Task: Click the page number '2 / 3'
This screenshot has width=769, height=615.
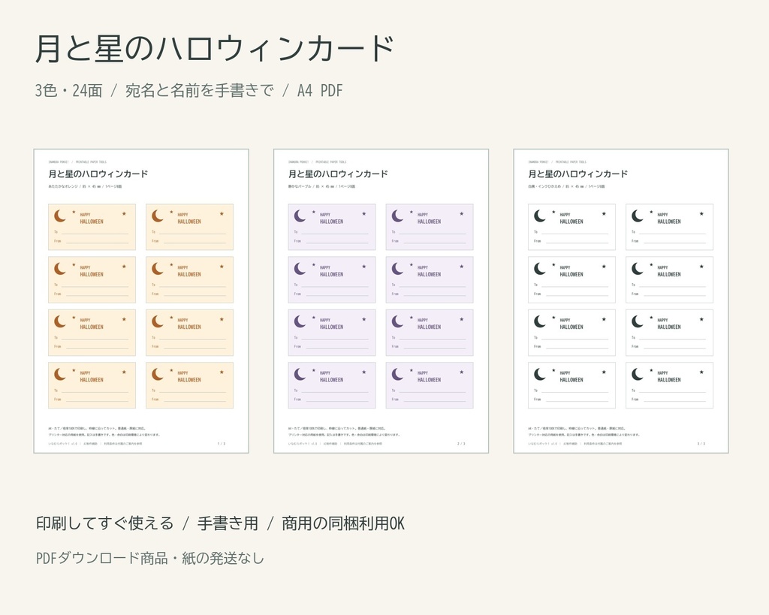Action: [x=461, y=444]
